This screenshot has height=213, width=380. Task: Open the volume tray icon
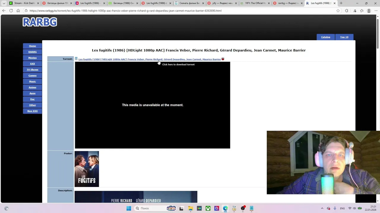click(x=354, y=208)
